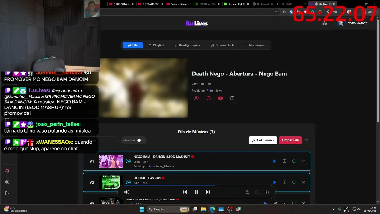Switch to the Stream - Kick browser tab

pyautogui.click(x=237, y=4)
